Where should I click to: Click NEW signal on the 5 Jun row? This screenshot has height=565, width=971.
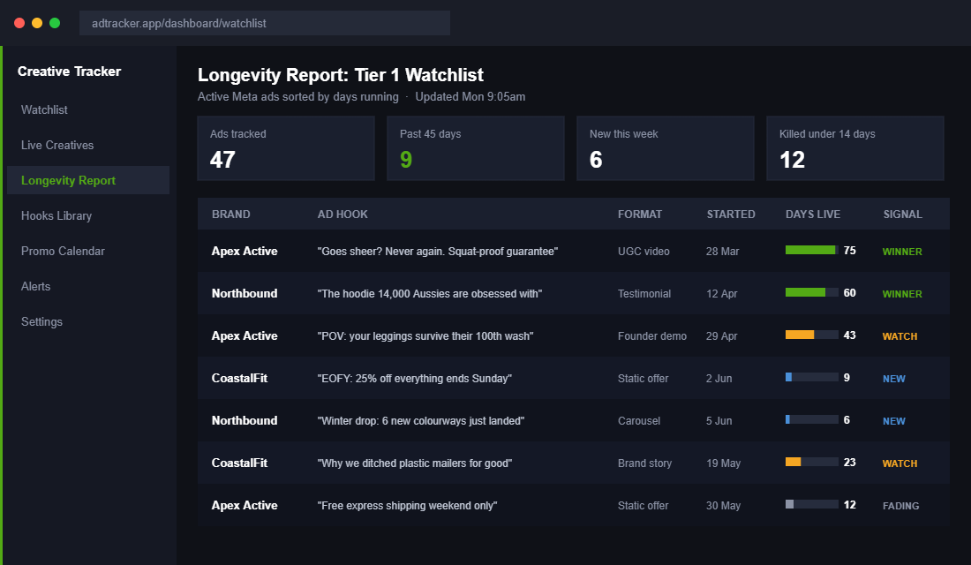point(894,420)
